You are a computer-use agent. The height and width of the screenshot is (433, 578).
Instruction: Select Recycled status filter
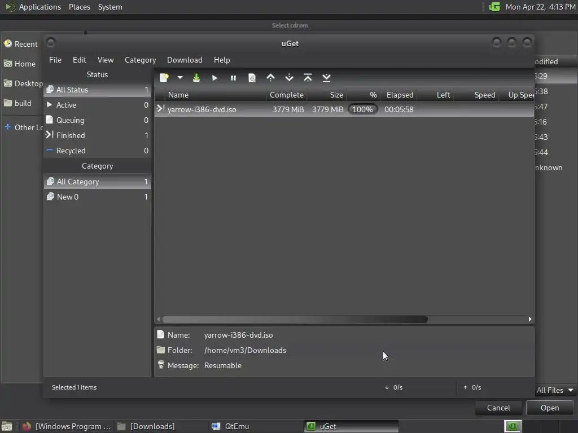[97, 151]
